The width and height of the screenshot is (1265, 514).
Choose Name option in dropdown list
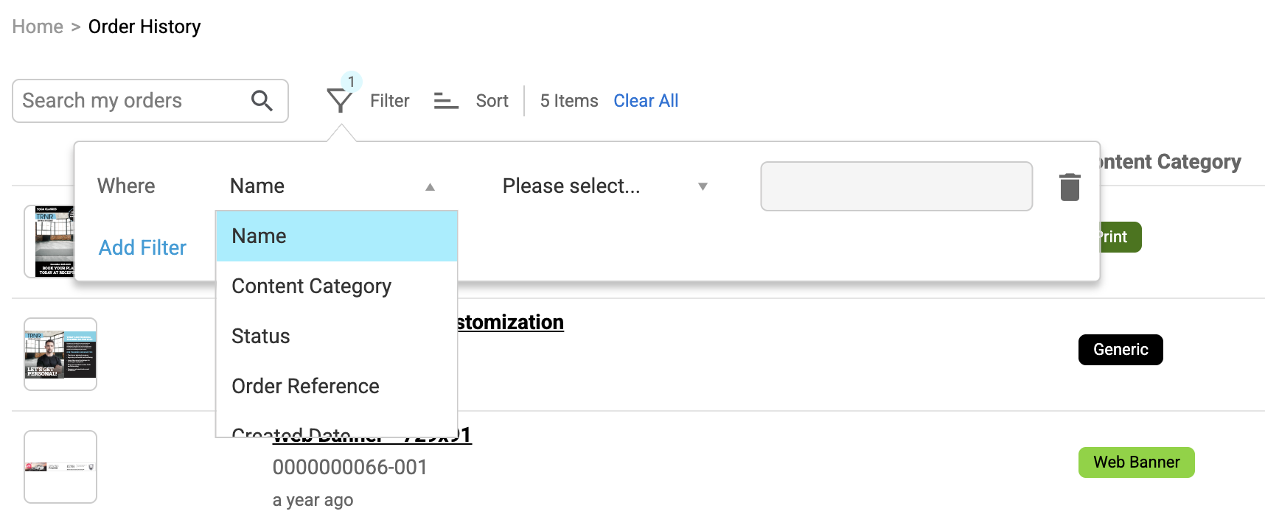click(x=336, y=236)
